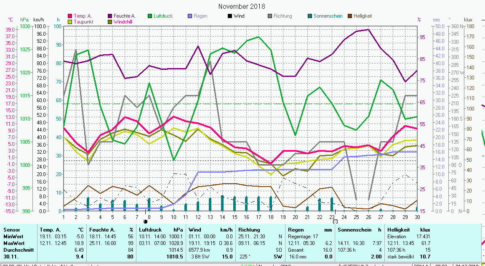
Task: Click the klux axis unit label
Action: (468, 20)
